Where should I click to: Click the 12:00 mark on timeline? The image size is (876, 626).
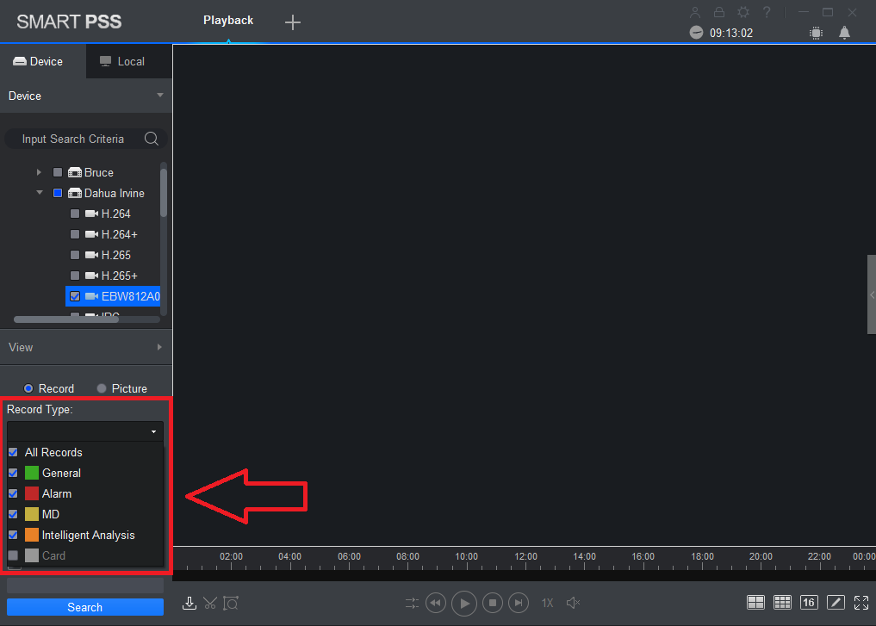pyautogui.click(x=525, y=556)
